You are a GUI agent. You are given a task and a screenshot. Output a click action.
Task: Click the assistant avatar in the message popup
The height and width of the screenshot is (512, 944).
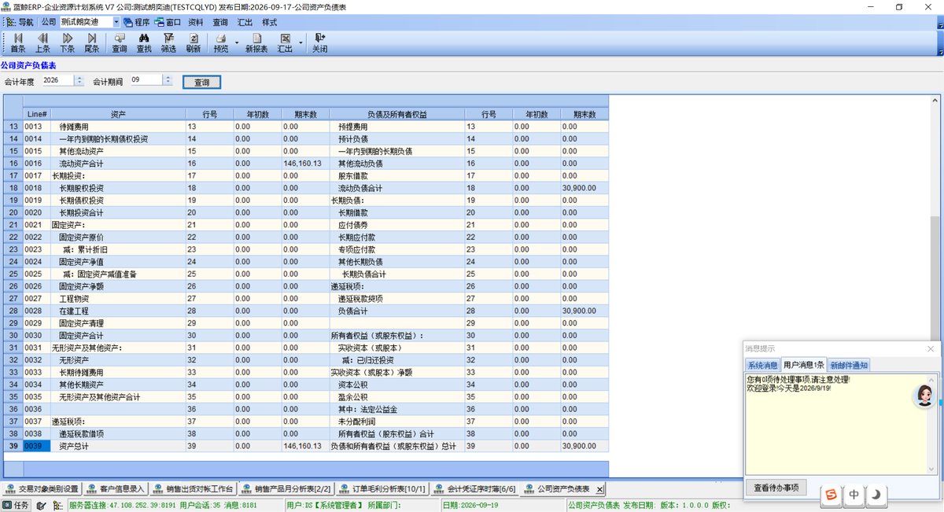point(923,396)
